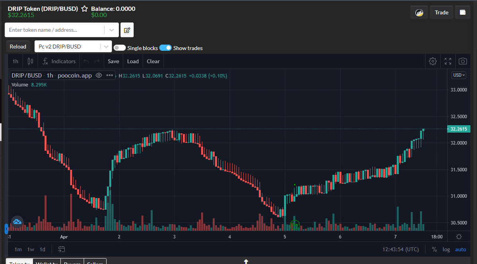477x264 pixels.
Task: Click the Reload button
Action: pyautogui.click(x=18, y=47)
